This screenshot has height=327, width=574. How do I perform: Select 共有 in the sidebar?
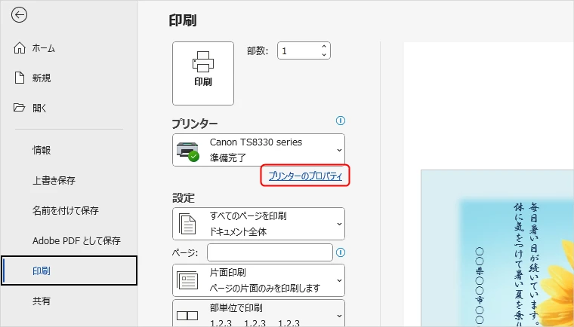pos(42,301)
